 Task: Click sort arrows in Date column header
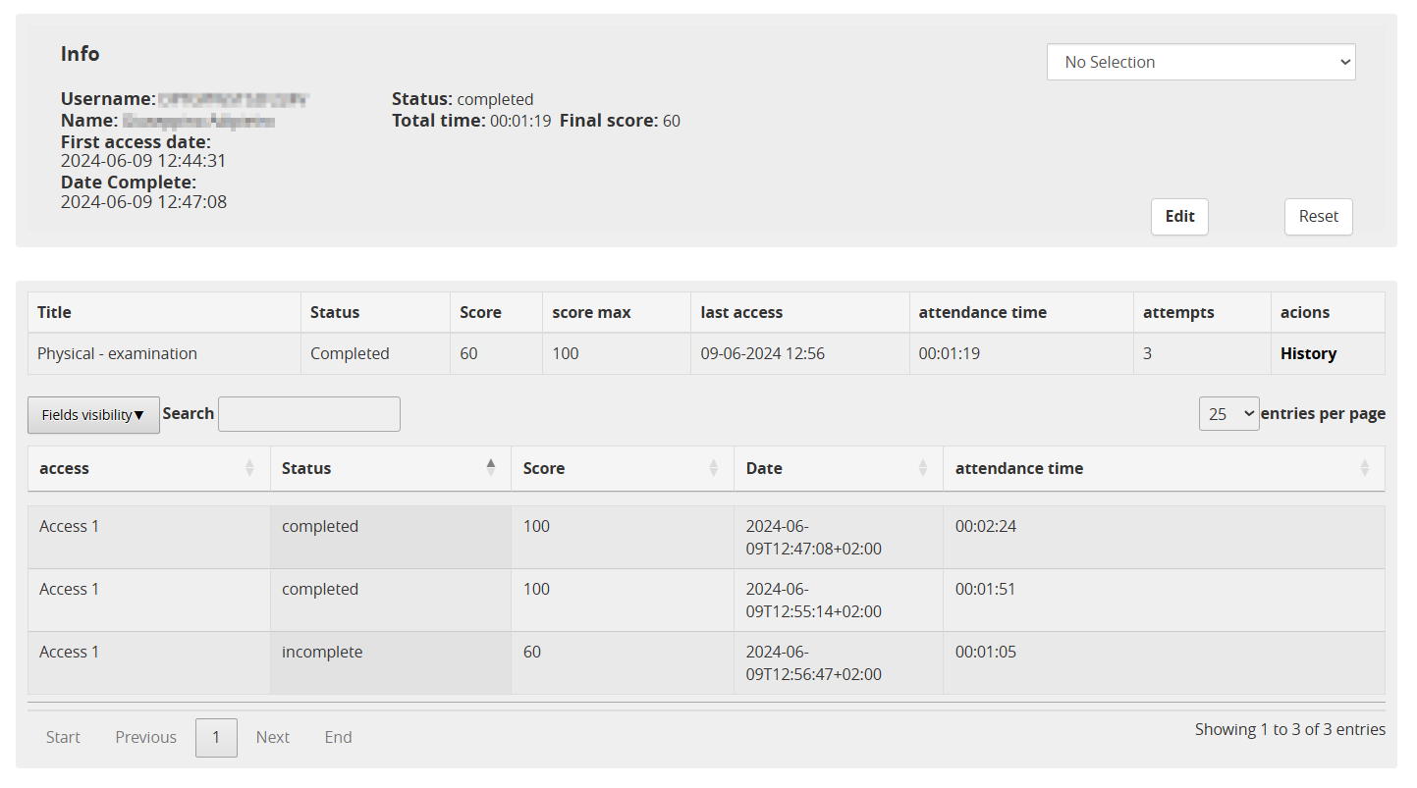(923, 469)
